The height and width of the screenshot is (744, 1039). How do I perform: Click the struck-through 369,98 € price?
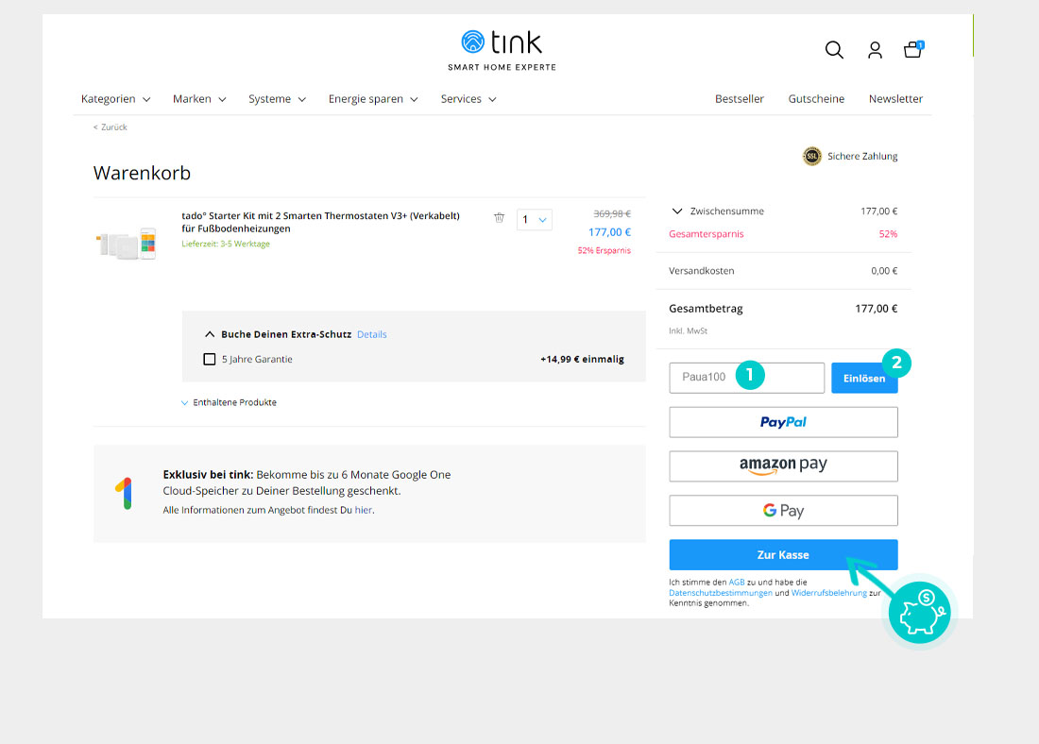(612, 214)
